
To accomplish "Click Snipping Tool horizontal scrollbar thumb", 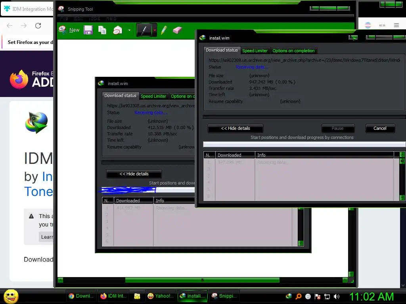I will (x=202, y=280).
